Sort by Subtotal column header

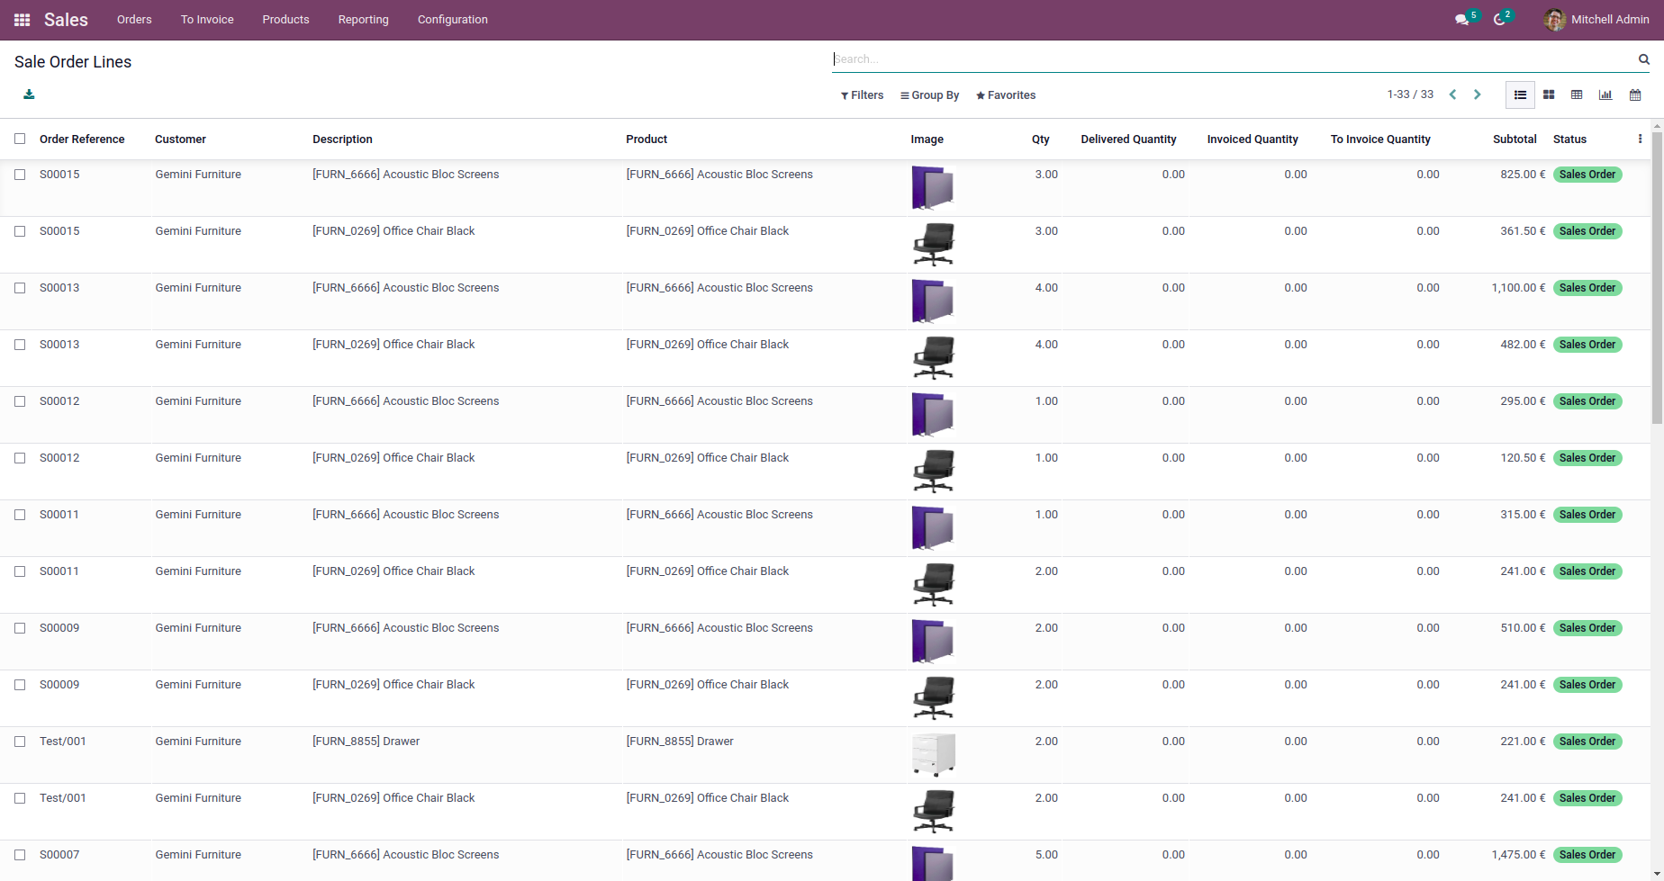click(x=1515, y=139)
